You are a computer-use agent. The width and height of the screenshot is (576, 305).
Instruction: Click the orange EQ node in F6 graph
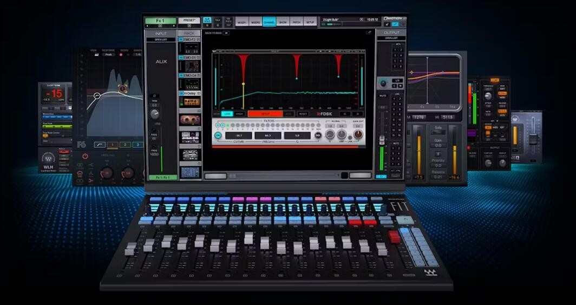click(x=122, y=88)
